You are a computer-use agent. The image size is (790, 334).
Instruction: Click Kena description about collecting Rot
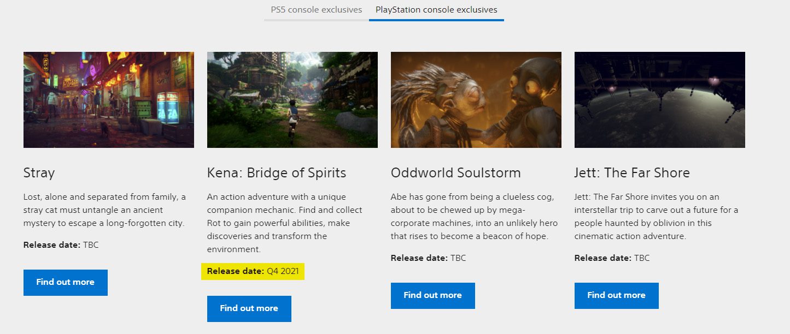pos(285,223)
